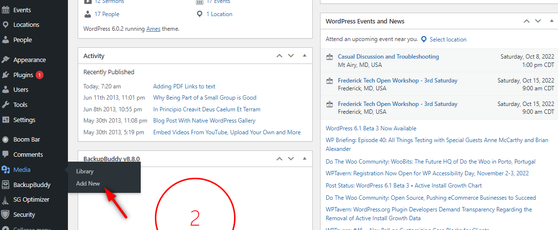Screen dimensions: 558x230
Task: Open Library from Media submenu
Action: click(85, 171)
